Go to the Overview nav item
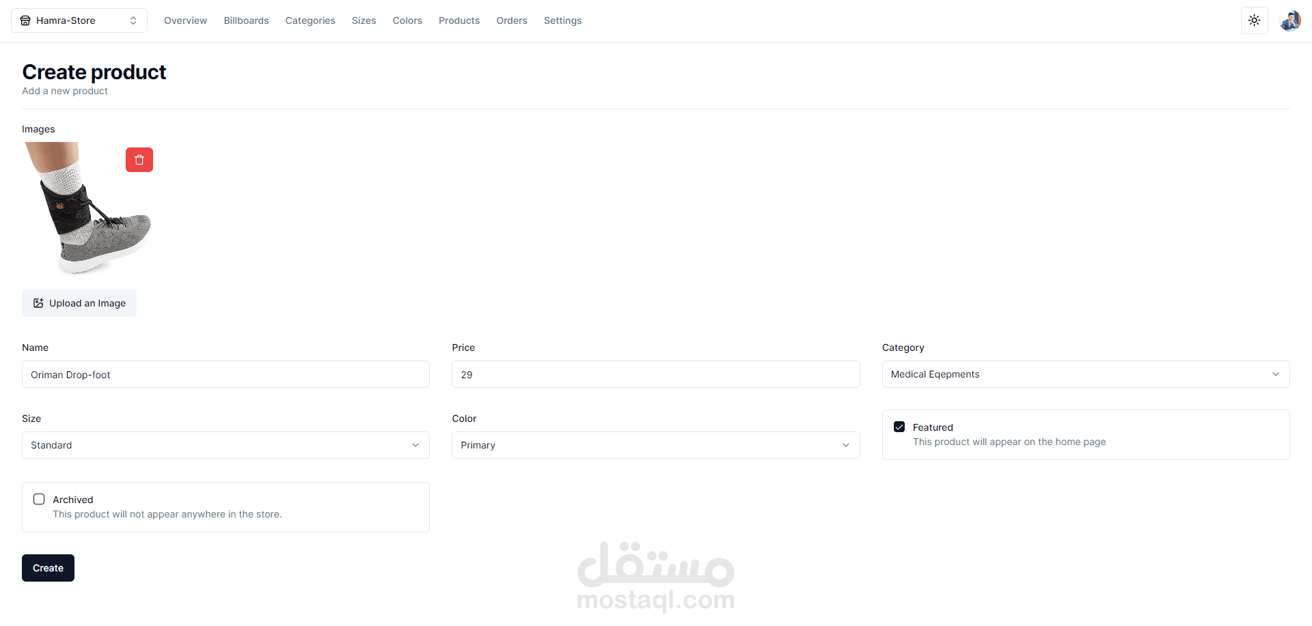The height and width of the screenshot is (626, 1312). point(185,20)
